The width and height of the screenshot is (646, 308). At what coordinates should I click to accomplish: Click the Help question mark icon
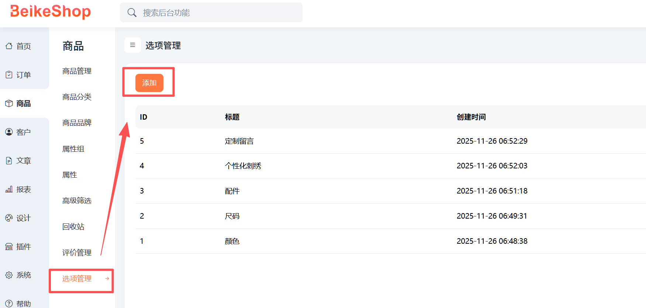(9, 304)
